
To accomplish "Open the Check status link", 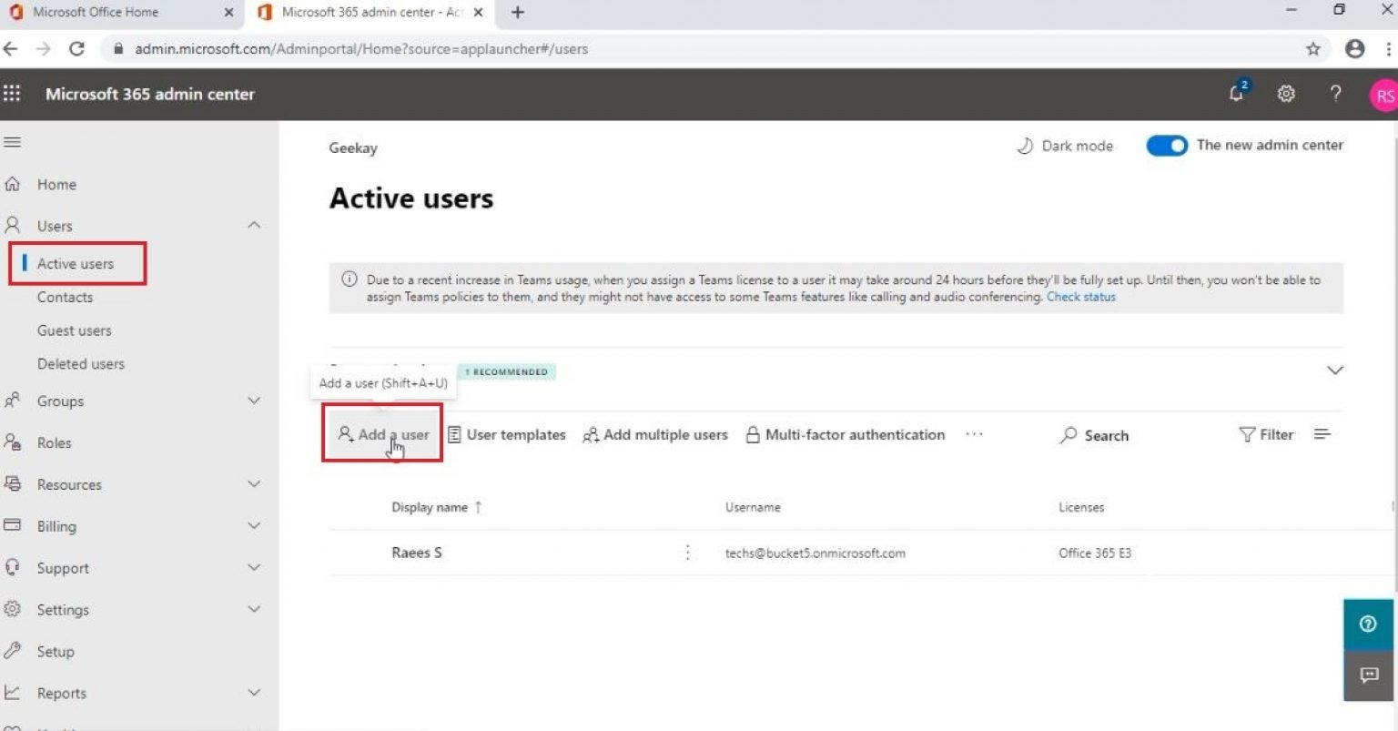I will 1080,296.
